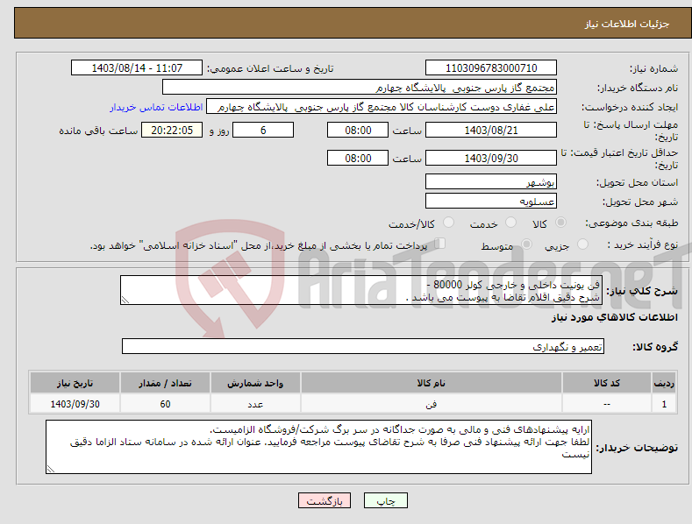The width and height of the screenshot is (692, 524).
Task: Click the resize handle of the buyer notes textarea
Action: click(51, 469)
